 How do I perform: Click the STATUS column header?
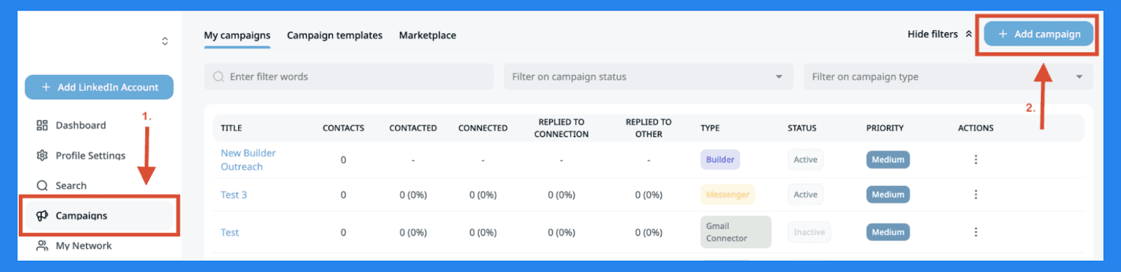[x=802, y=128]
